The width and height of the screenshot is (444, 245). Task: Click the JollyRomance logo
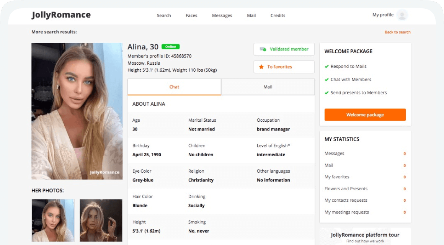pos(61,15)
